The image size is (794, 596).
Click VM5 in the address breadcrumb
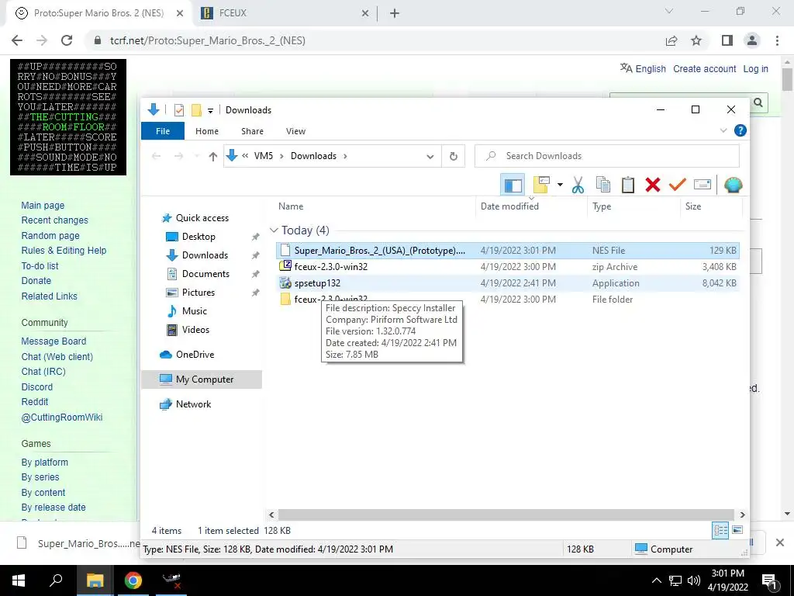(264, 156)
